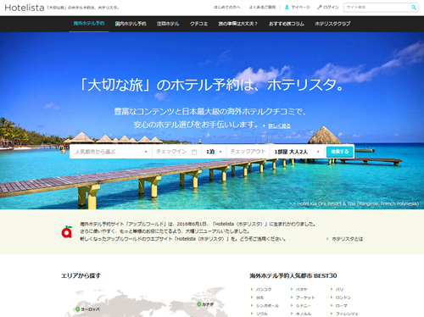Open the マイページ link

click(x=301, y=8)
